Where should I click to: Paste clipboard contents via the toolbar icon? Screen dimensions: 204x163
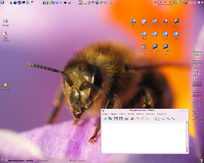(x=157, y=119)
